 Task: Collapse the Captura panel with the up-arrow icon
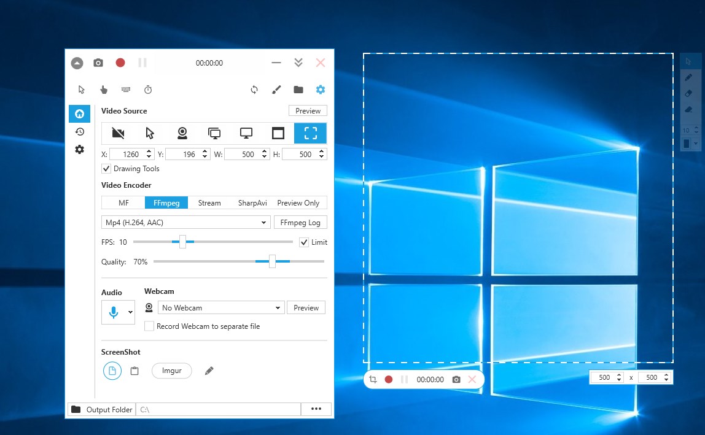point(77,63)
